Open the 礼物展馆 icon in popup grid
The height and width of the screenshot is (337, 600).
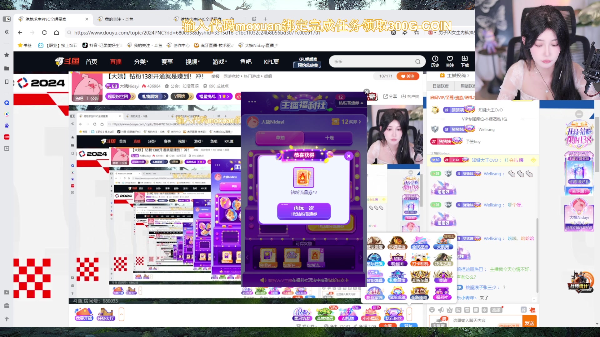click(x=397, y=276)
